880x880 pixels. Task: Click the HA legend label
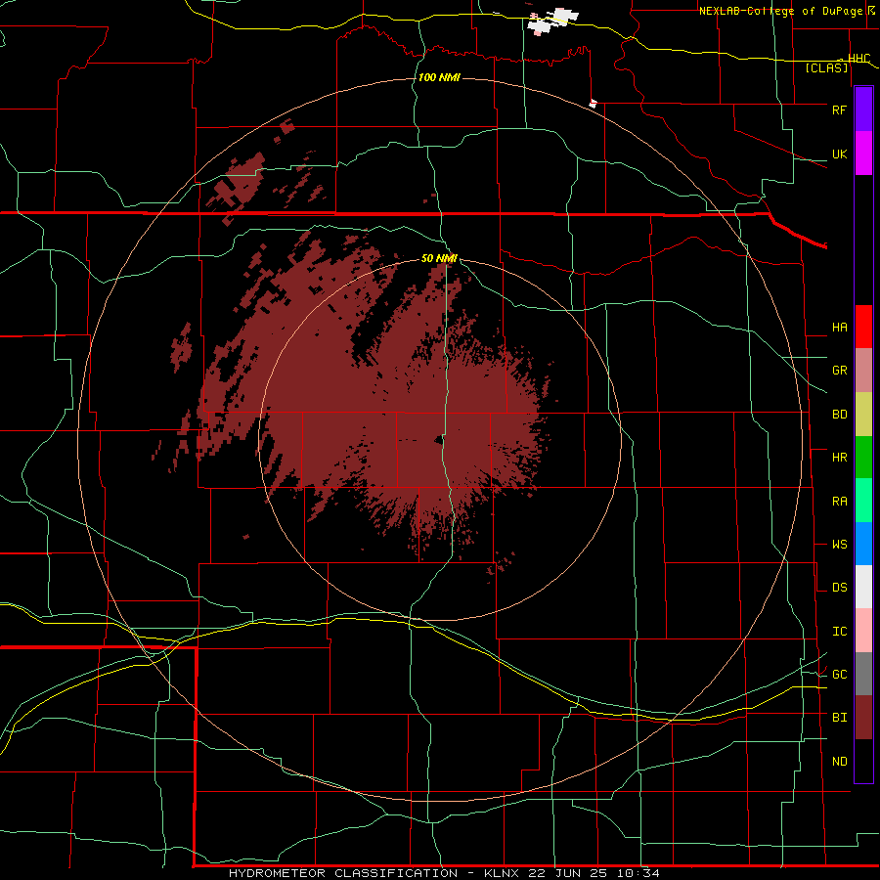click(x=839, y=328)
